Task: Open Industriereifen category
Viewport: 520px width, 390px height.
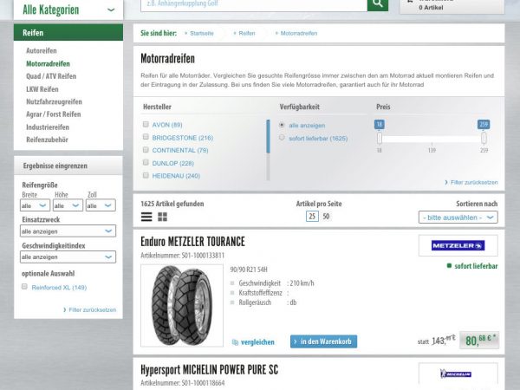Action: point(48,127)
